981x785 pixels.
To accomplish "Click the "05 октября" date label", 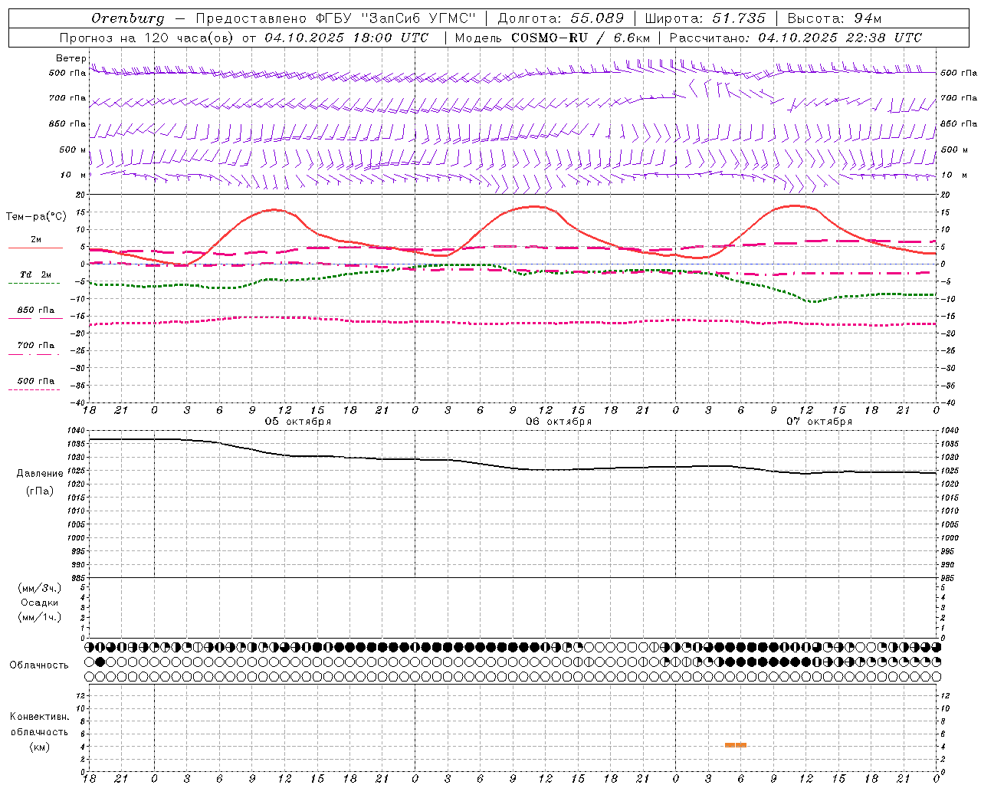I will [298, 421].
